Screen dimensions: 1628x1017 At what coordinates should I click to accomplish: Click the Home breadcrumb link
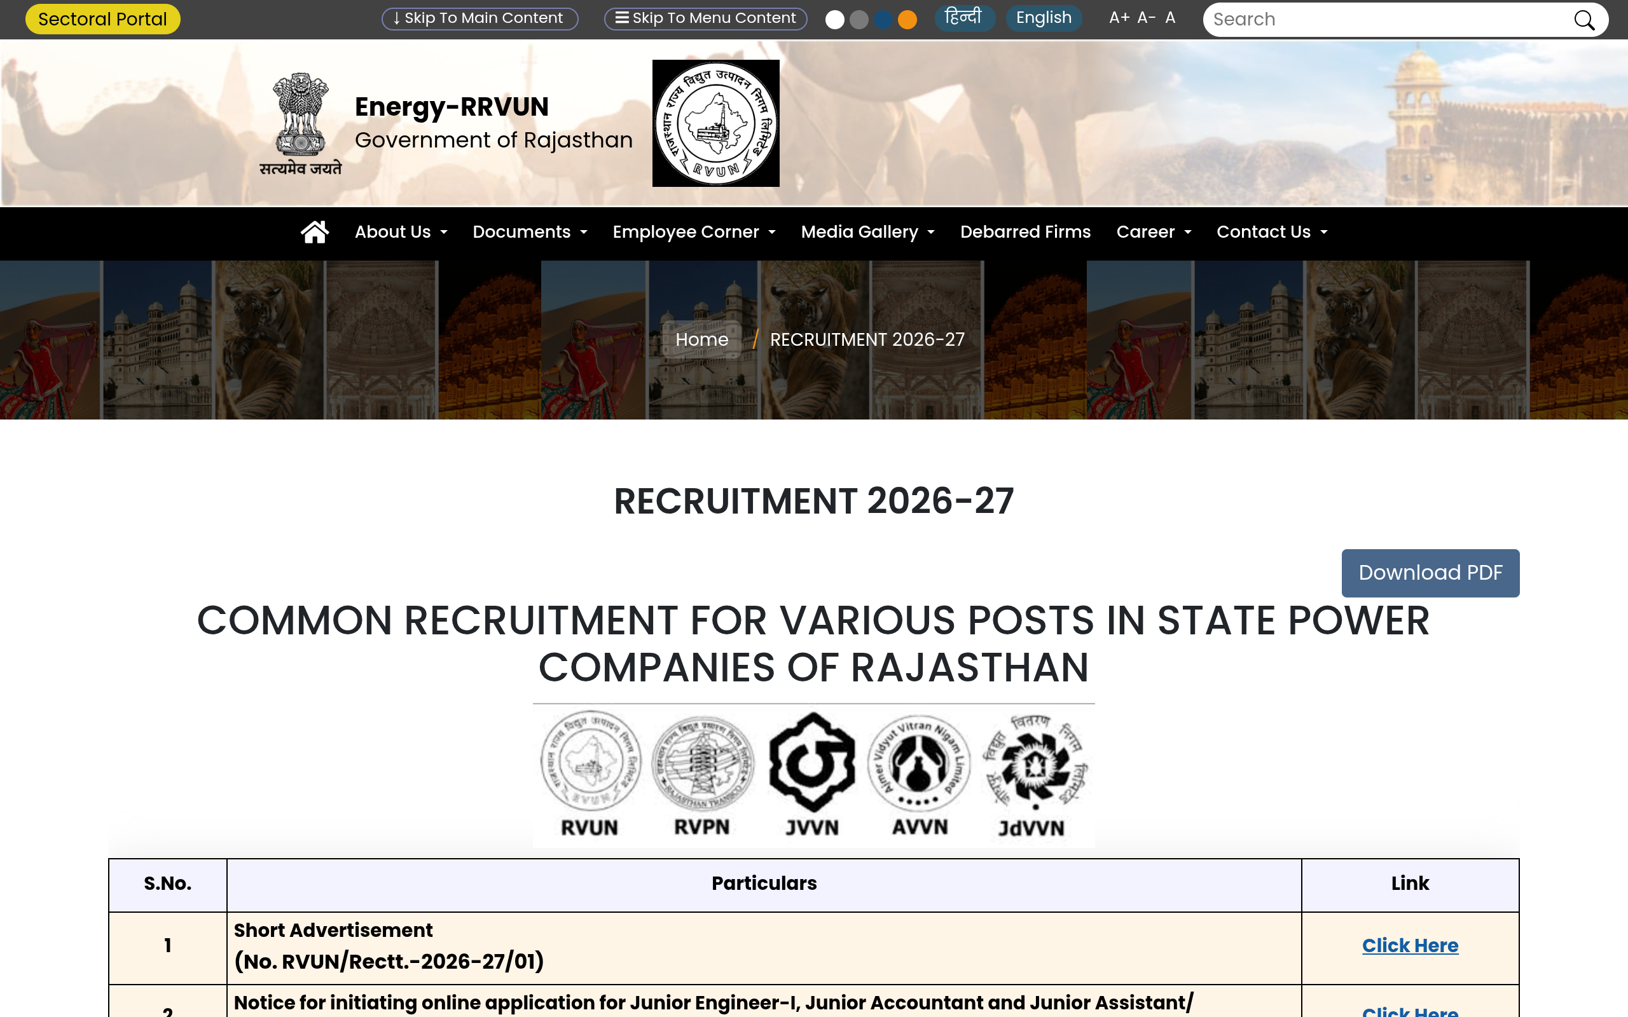701,339
